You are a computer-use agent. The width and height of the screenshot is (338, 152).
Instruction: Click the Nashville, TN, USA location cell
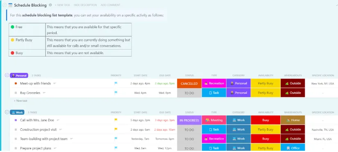click(323, 130)
